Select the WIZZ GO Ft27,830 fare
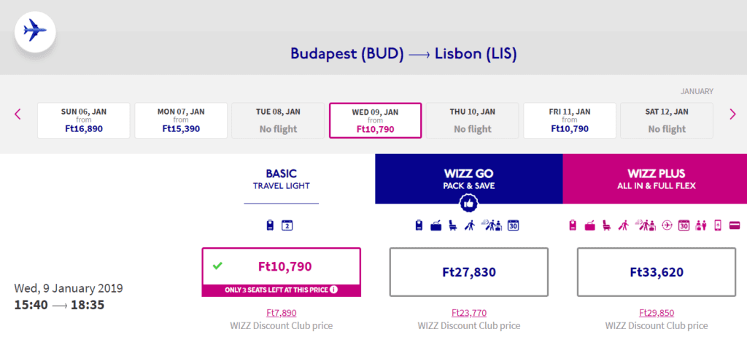This screenshot has width=747, height=356. pos(469,272)
